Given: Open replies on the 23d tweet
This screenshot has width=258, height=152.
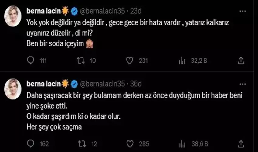Looking at the screenshot, I should [31, 60].
